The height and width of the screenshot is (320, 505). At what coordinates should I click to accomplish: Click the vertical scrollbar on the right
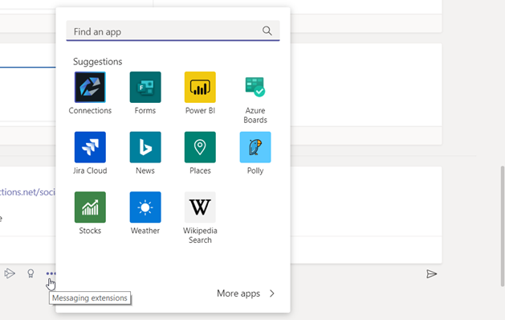(x=503, y=226)
